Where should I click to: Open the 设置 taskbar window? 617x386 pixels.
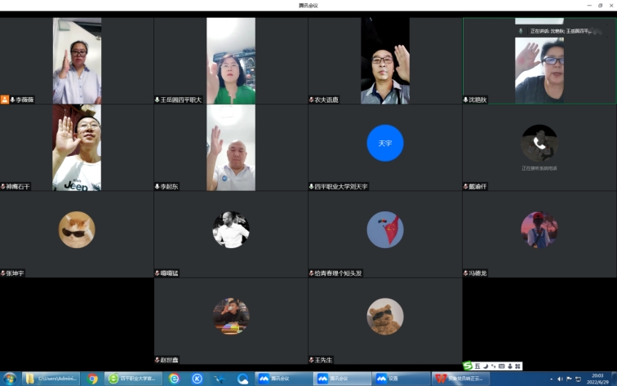click(x=401, y=379)
